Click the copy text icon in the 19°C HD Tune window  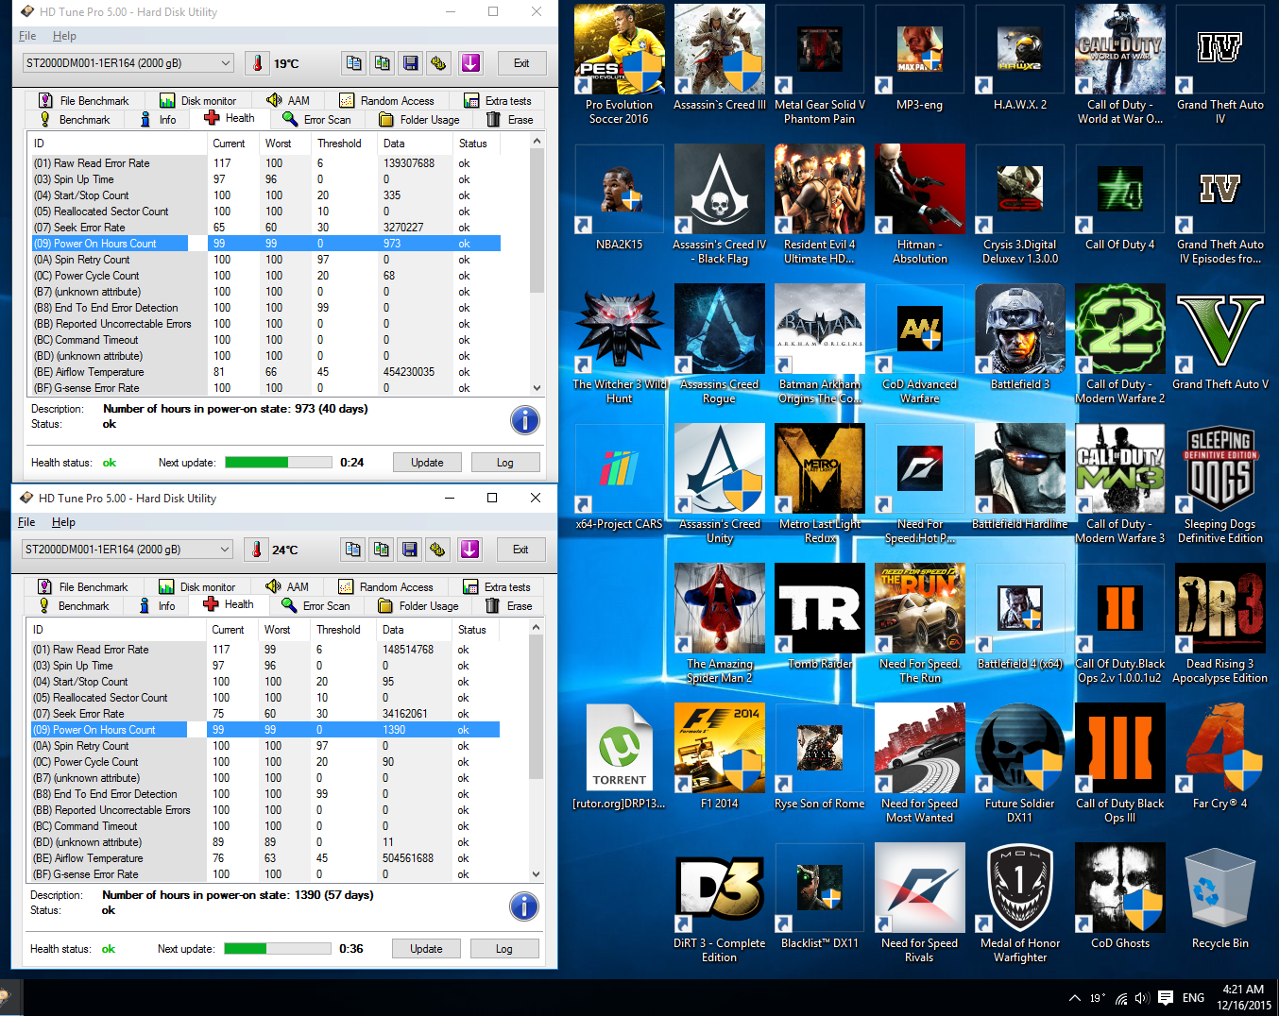pos(353,63)
